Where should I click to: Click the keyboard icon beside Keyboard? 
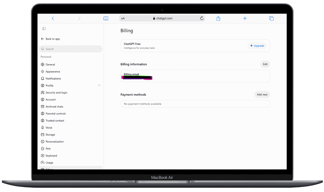coord(43,156)
